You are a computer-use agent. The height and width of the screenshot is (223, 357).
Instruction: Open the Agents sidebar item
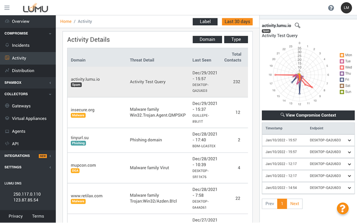(x=18, y=131)
